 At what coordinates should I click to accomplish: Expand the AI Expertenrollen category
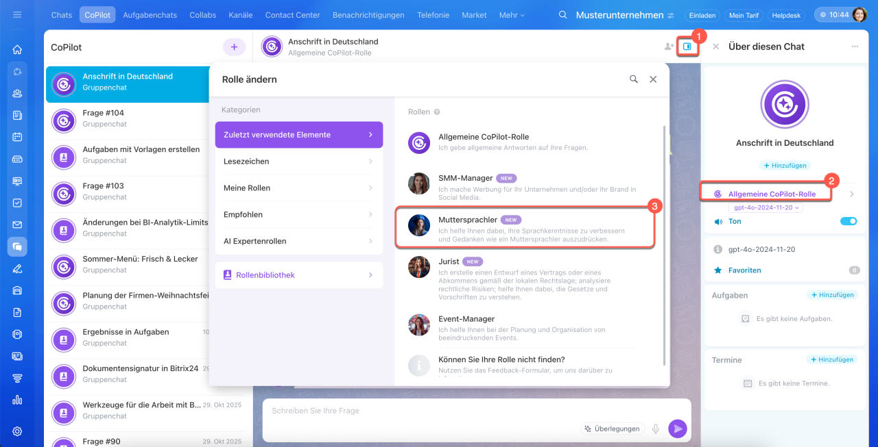[298, 241]
